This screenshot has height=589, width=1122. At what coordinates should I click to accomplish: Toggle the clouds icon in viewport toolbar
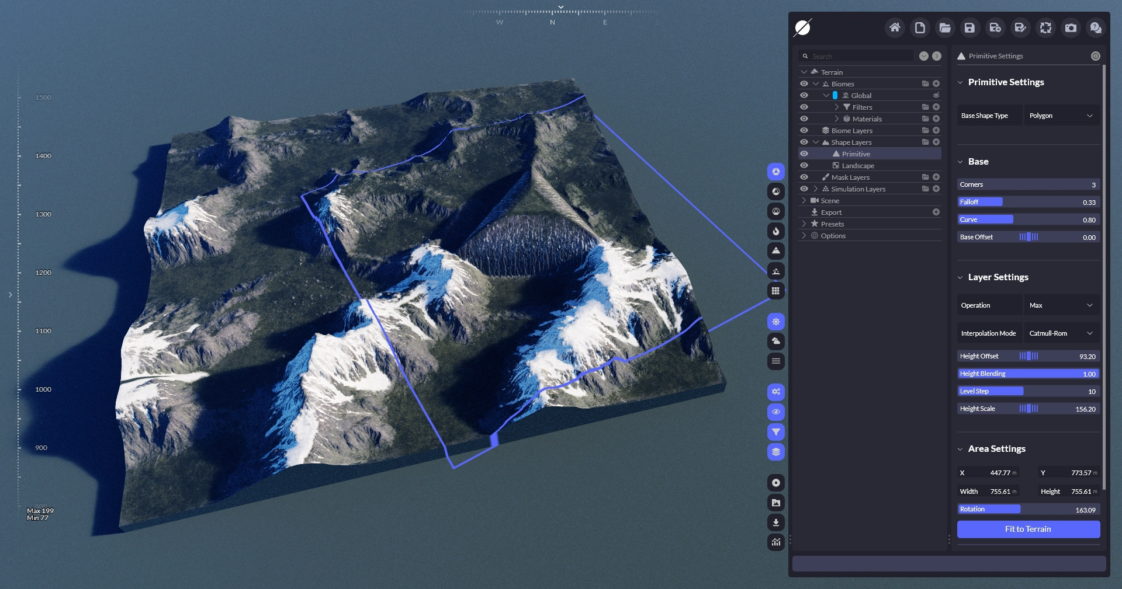[x=775, y=341]
